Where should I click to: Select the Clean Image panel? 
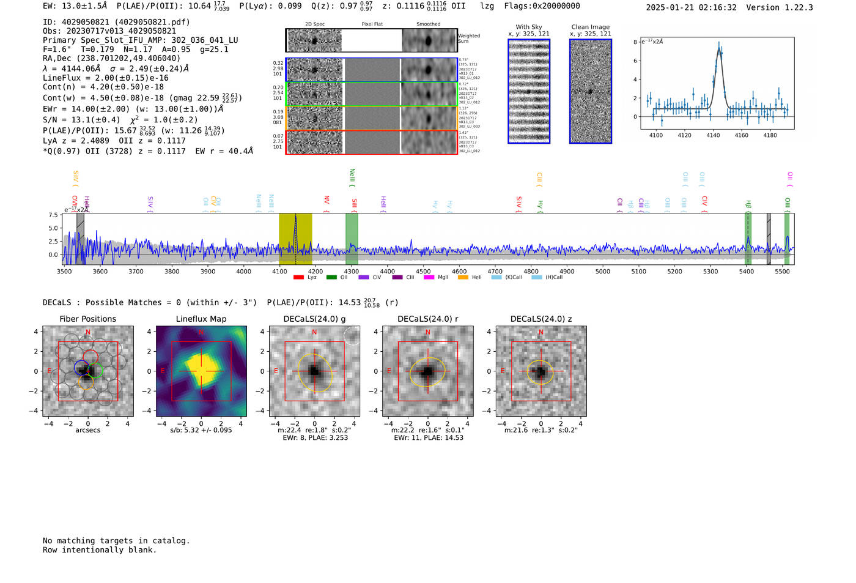pos(591,91)
